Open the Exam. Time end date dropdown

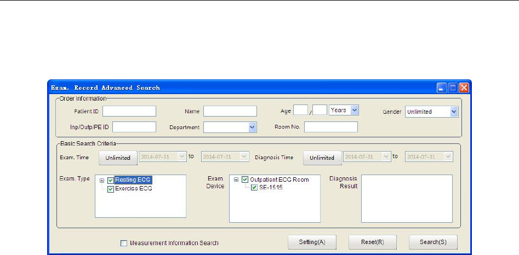[244, 157]
